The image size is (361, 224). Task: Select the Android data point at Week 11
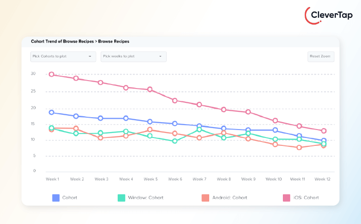point(299,147)
